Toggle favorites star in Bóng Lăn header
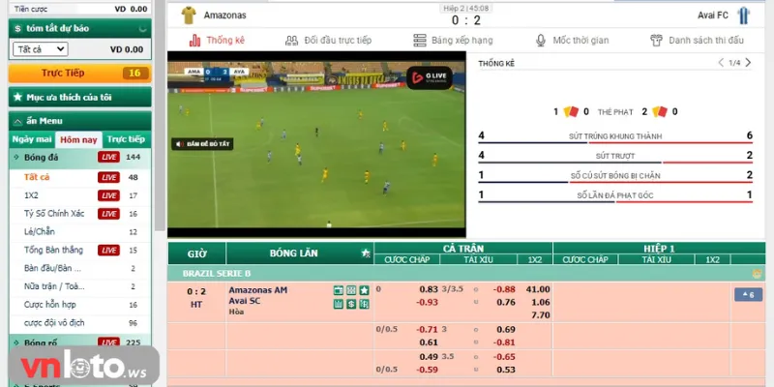This screenshot has width=774, height=387. [x=365, y=253]
